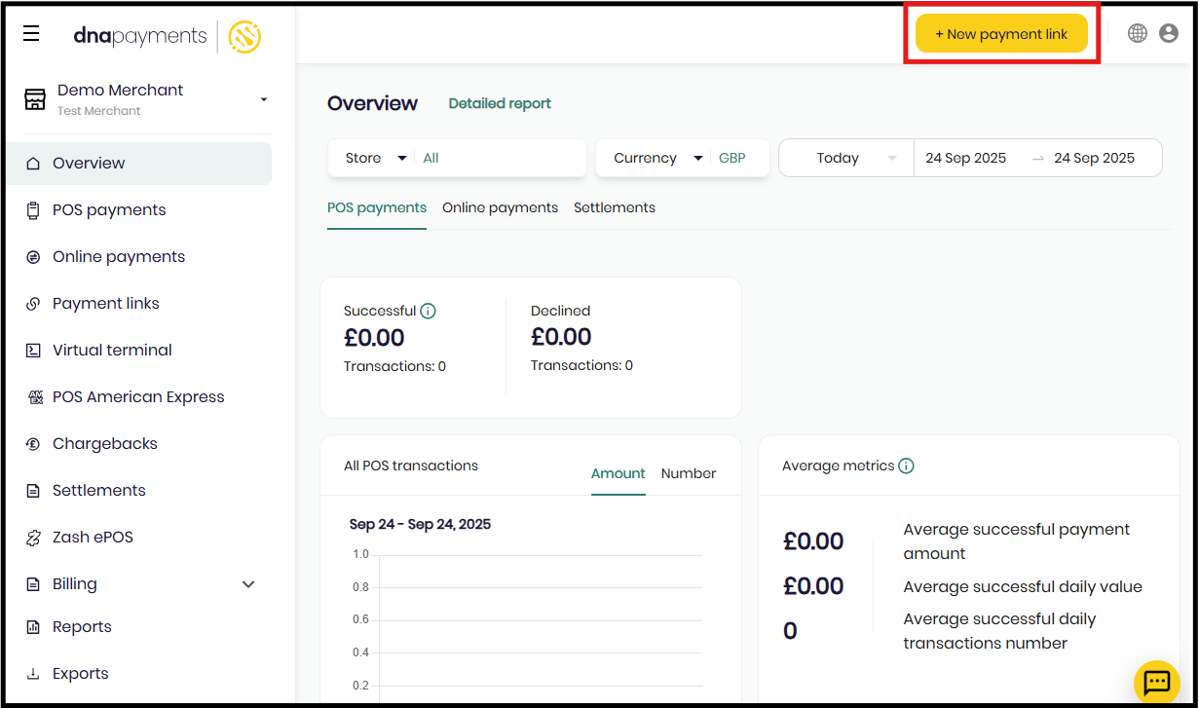Viewport: 1199px width, 708px height.
Task: Open the Detailed report link
Action: [x=500, y=104]
